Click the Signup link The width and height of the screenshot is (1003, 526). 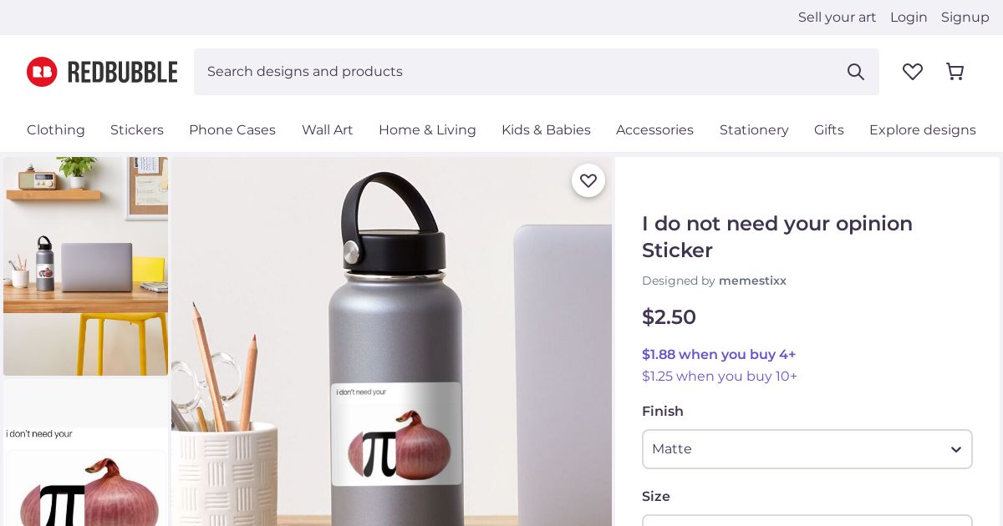click(965, 18)
